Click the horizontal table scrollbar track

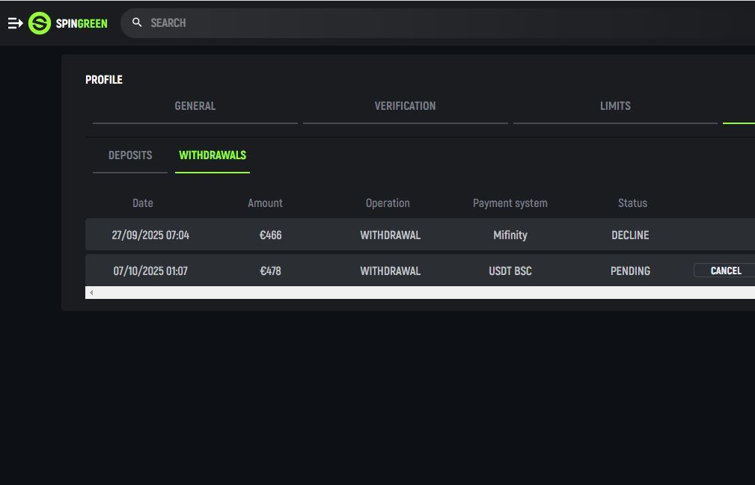click(x=419, y=293)
